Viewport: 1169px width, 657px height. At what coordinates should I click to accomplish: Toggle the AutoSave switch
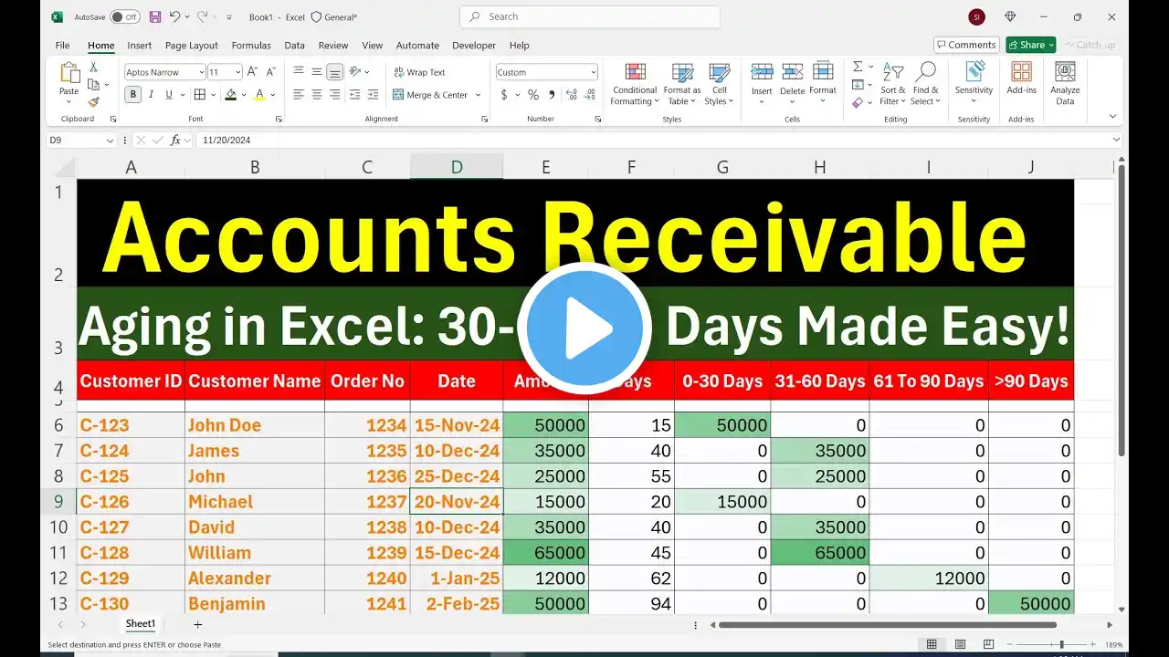click(x=125, y=17)
